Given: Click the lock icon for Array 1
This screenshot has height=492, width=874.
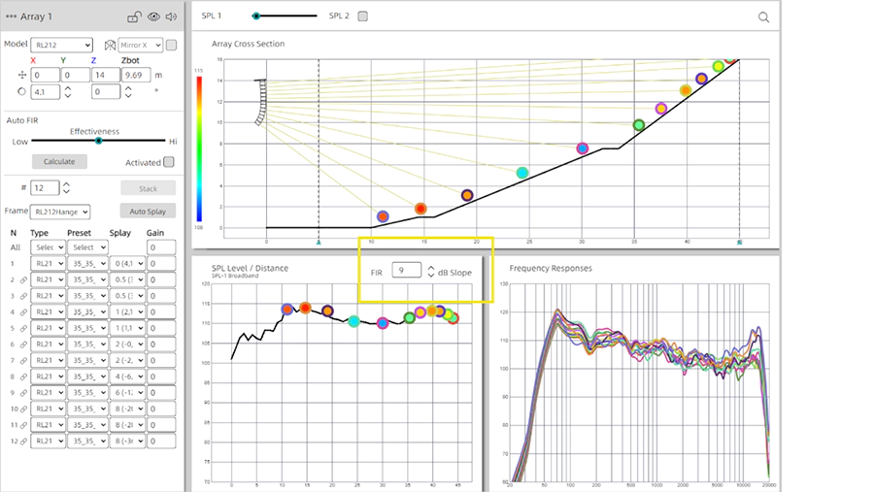Looking at the screenshot, I should tap(135, 16).
